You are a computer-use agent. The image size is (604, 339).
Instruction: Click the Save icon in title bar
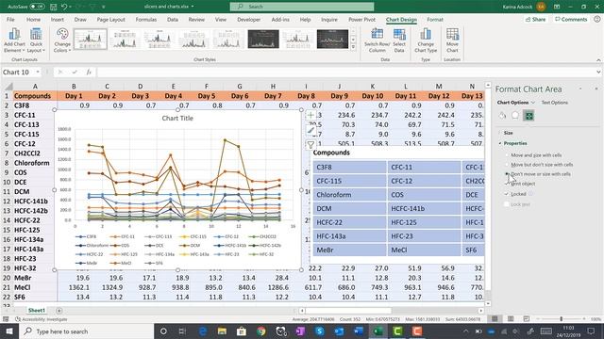tap(54, 7)
